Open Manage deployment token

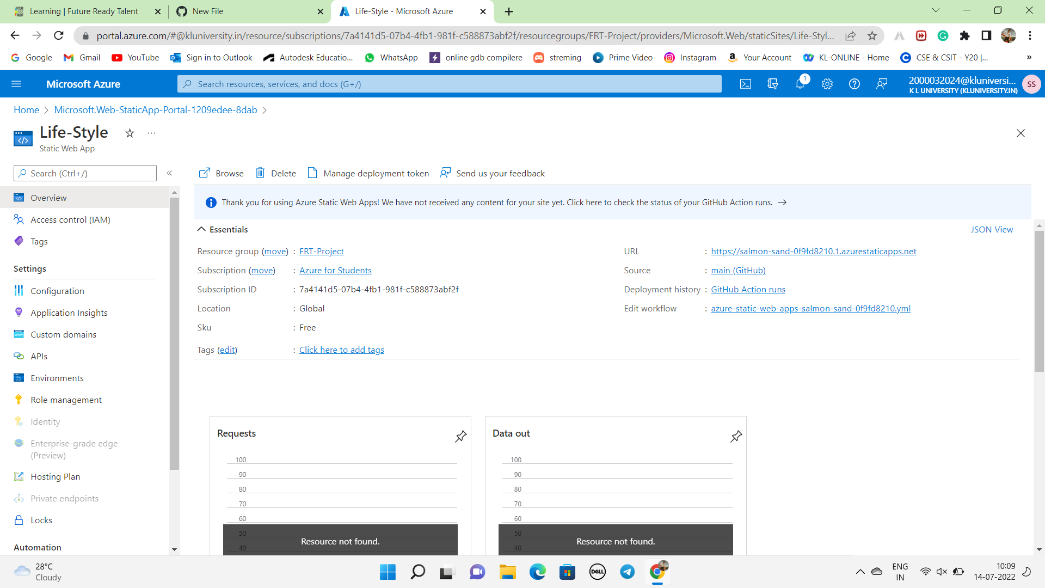pyautogui.click(x=368, y=173)
